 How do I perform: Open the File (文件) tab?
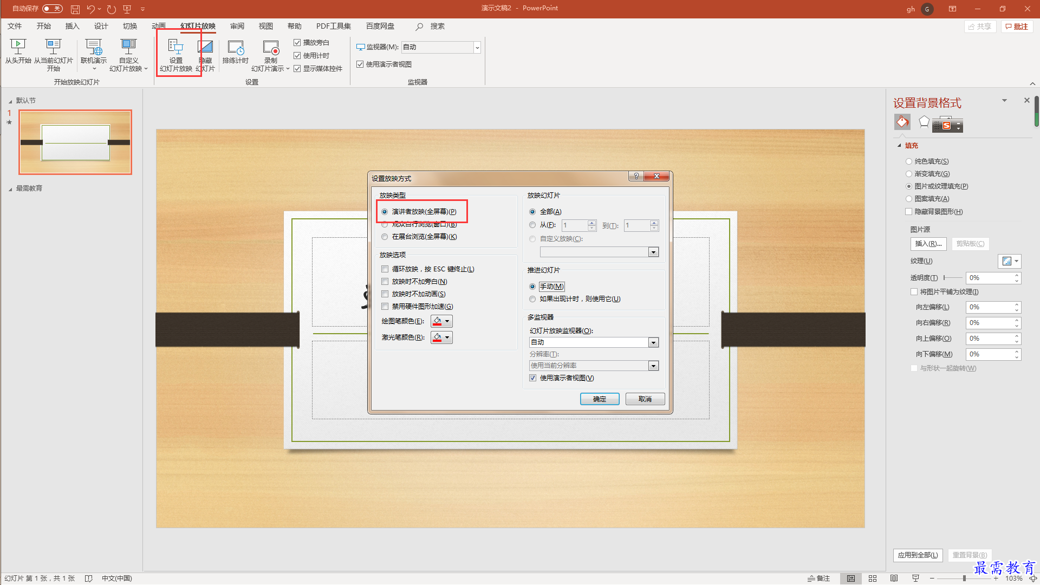tap(15, 26)
